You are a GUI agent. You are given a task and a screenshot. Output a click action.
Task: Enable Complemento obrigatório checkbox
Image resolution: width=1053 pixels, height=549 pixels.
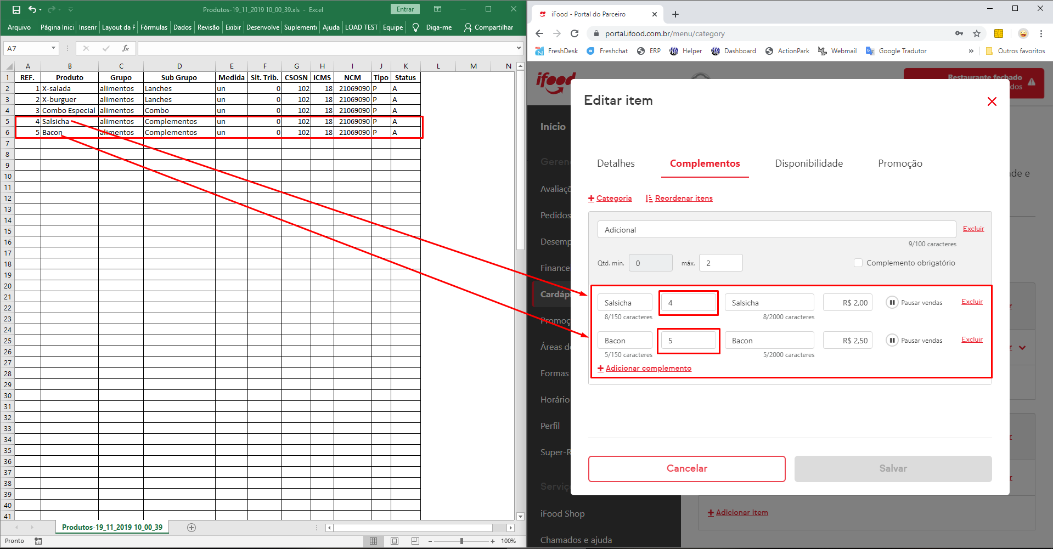[858, 263]
